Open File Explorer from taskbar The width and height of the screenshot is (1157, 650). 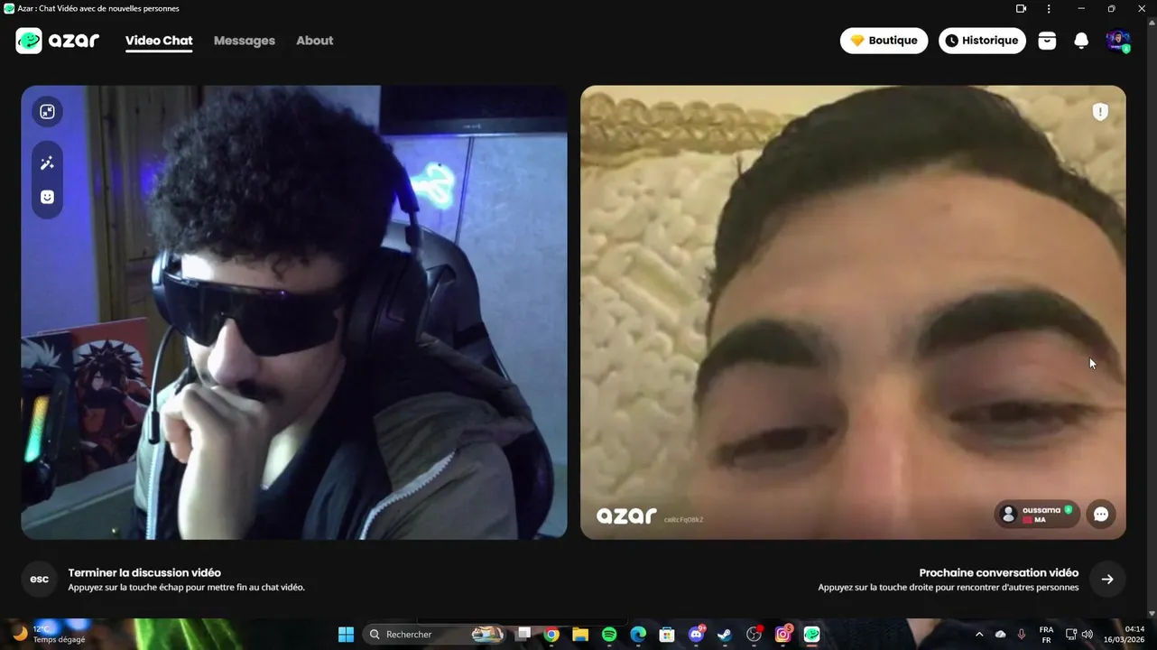click(x=580, y=635)
